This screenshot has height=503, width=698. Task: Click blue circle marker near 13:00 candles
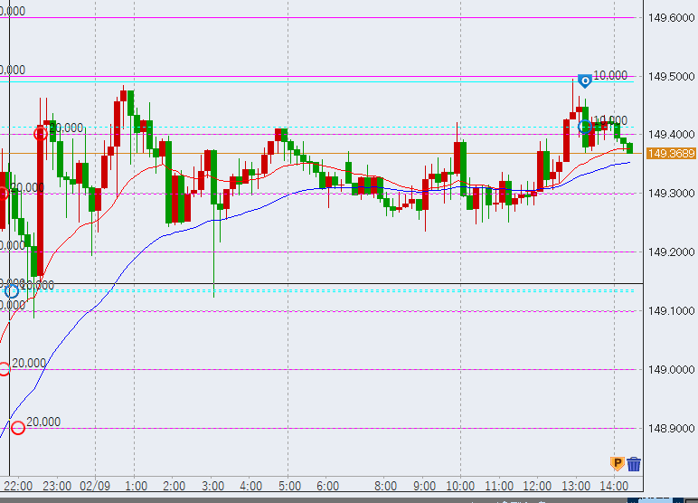[x=586, y=126]
